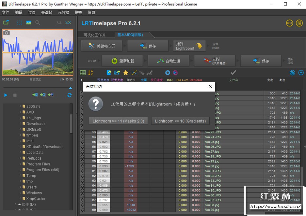Screen dimensions: 306x216
Task: Click the gray checkmark icon in the toolbar
Action: [x=233, y=73]
